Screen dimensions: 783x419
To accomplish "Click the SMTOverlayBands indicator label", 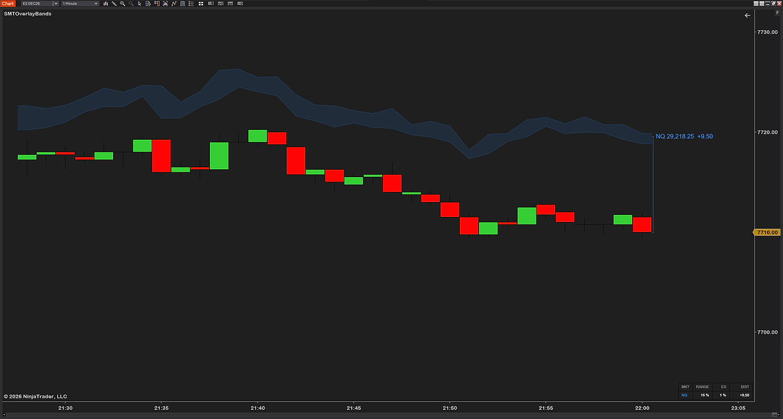I will (x=27, y=14).
